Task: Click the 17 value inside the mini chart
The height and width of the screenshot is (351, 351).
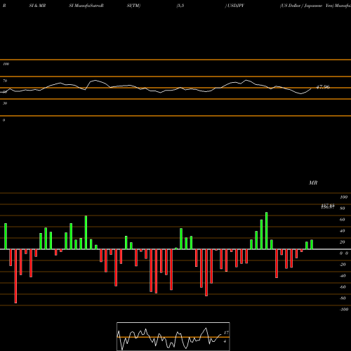Action: click(226, 333)
